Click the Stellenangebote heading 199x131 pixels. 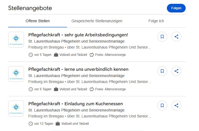(x=30, y=8)
